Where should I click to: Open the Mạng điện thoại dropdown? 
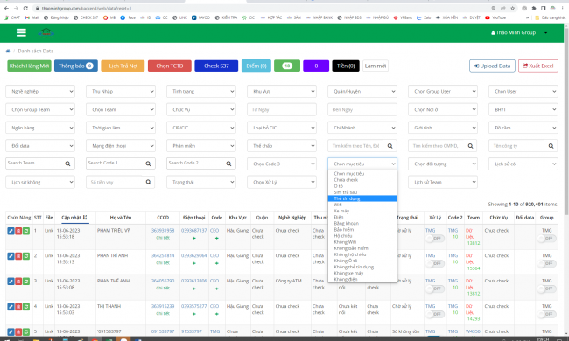point(121,146)
